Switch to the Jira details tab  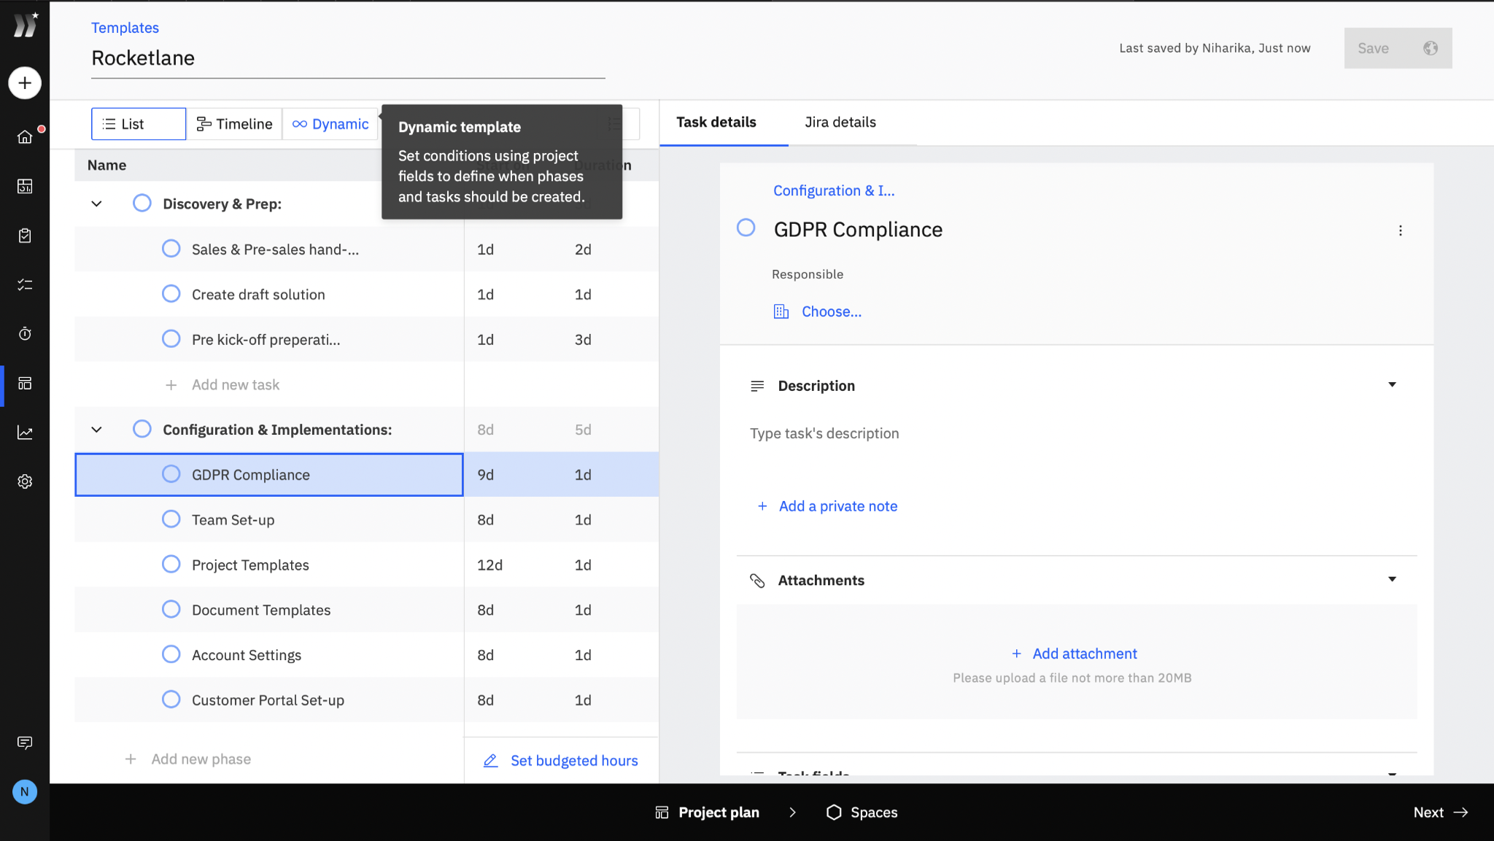point(840,123)
